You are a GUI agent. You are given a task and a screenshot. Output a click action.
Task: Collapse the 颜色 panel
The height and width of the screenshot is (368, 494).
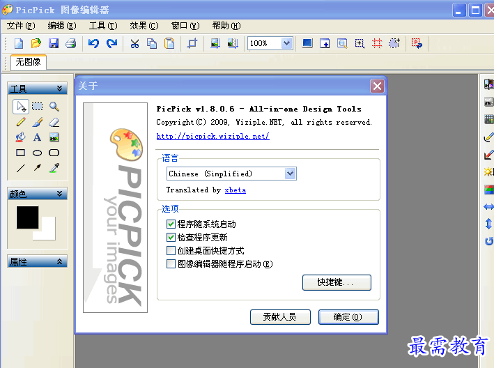click(59, 194)
